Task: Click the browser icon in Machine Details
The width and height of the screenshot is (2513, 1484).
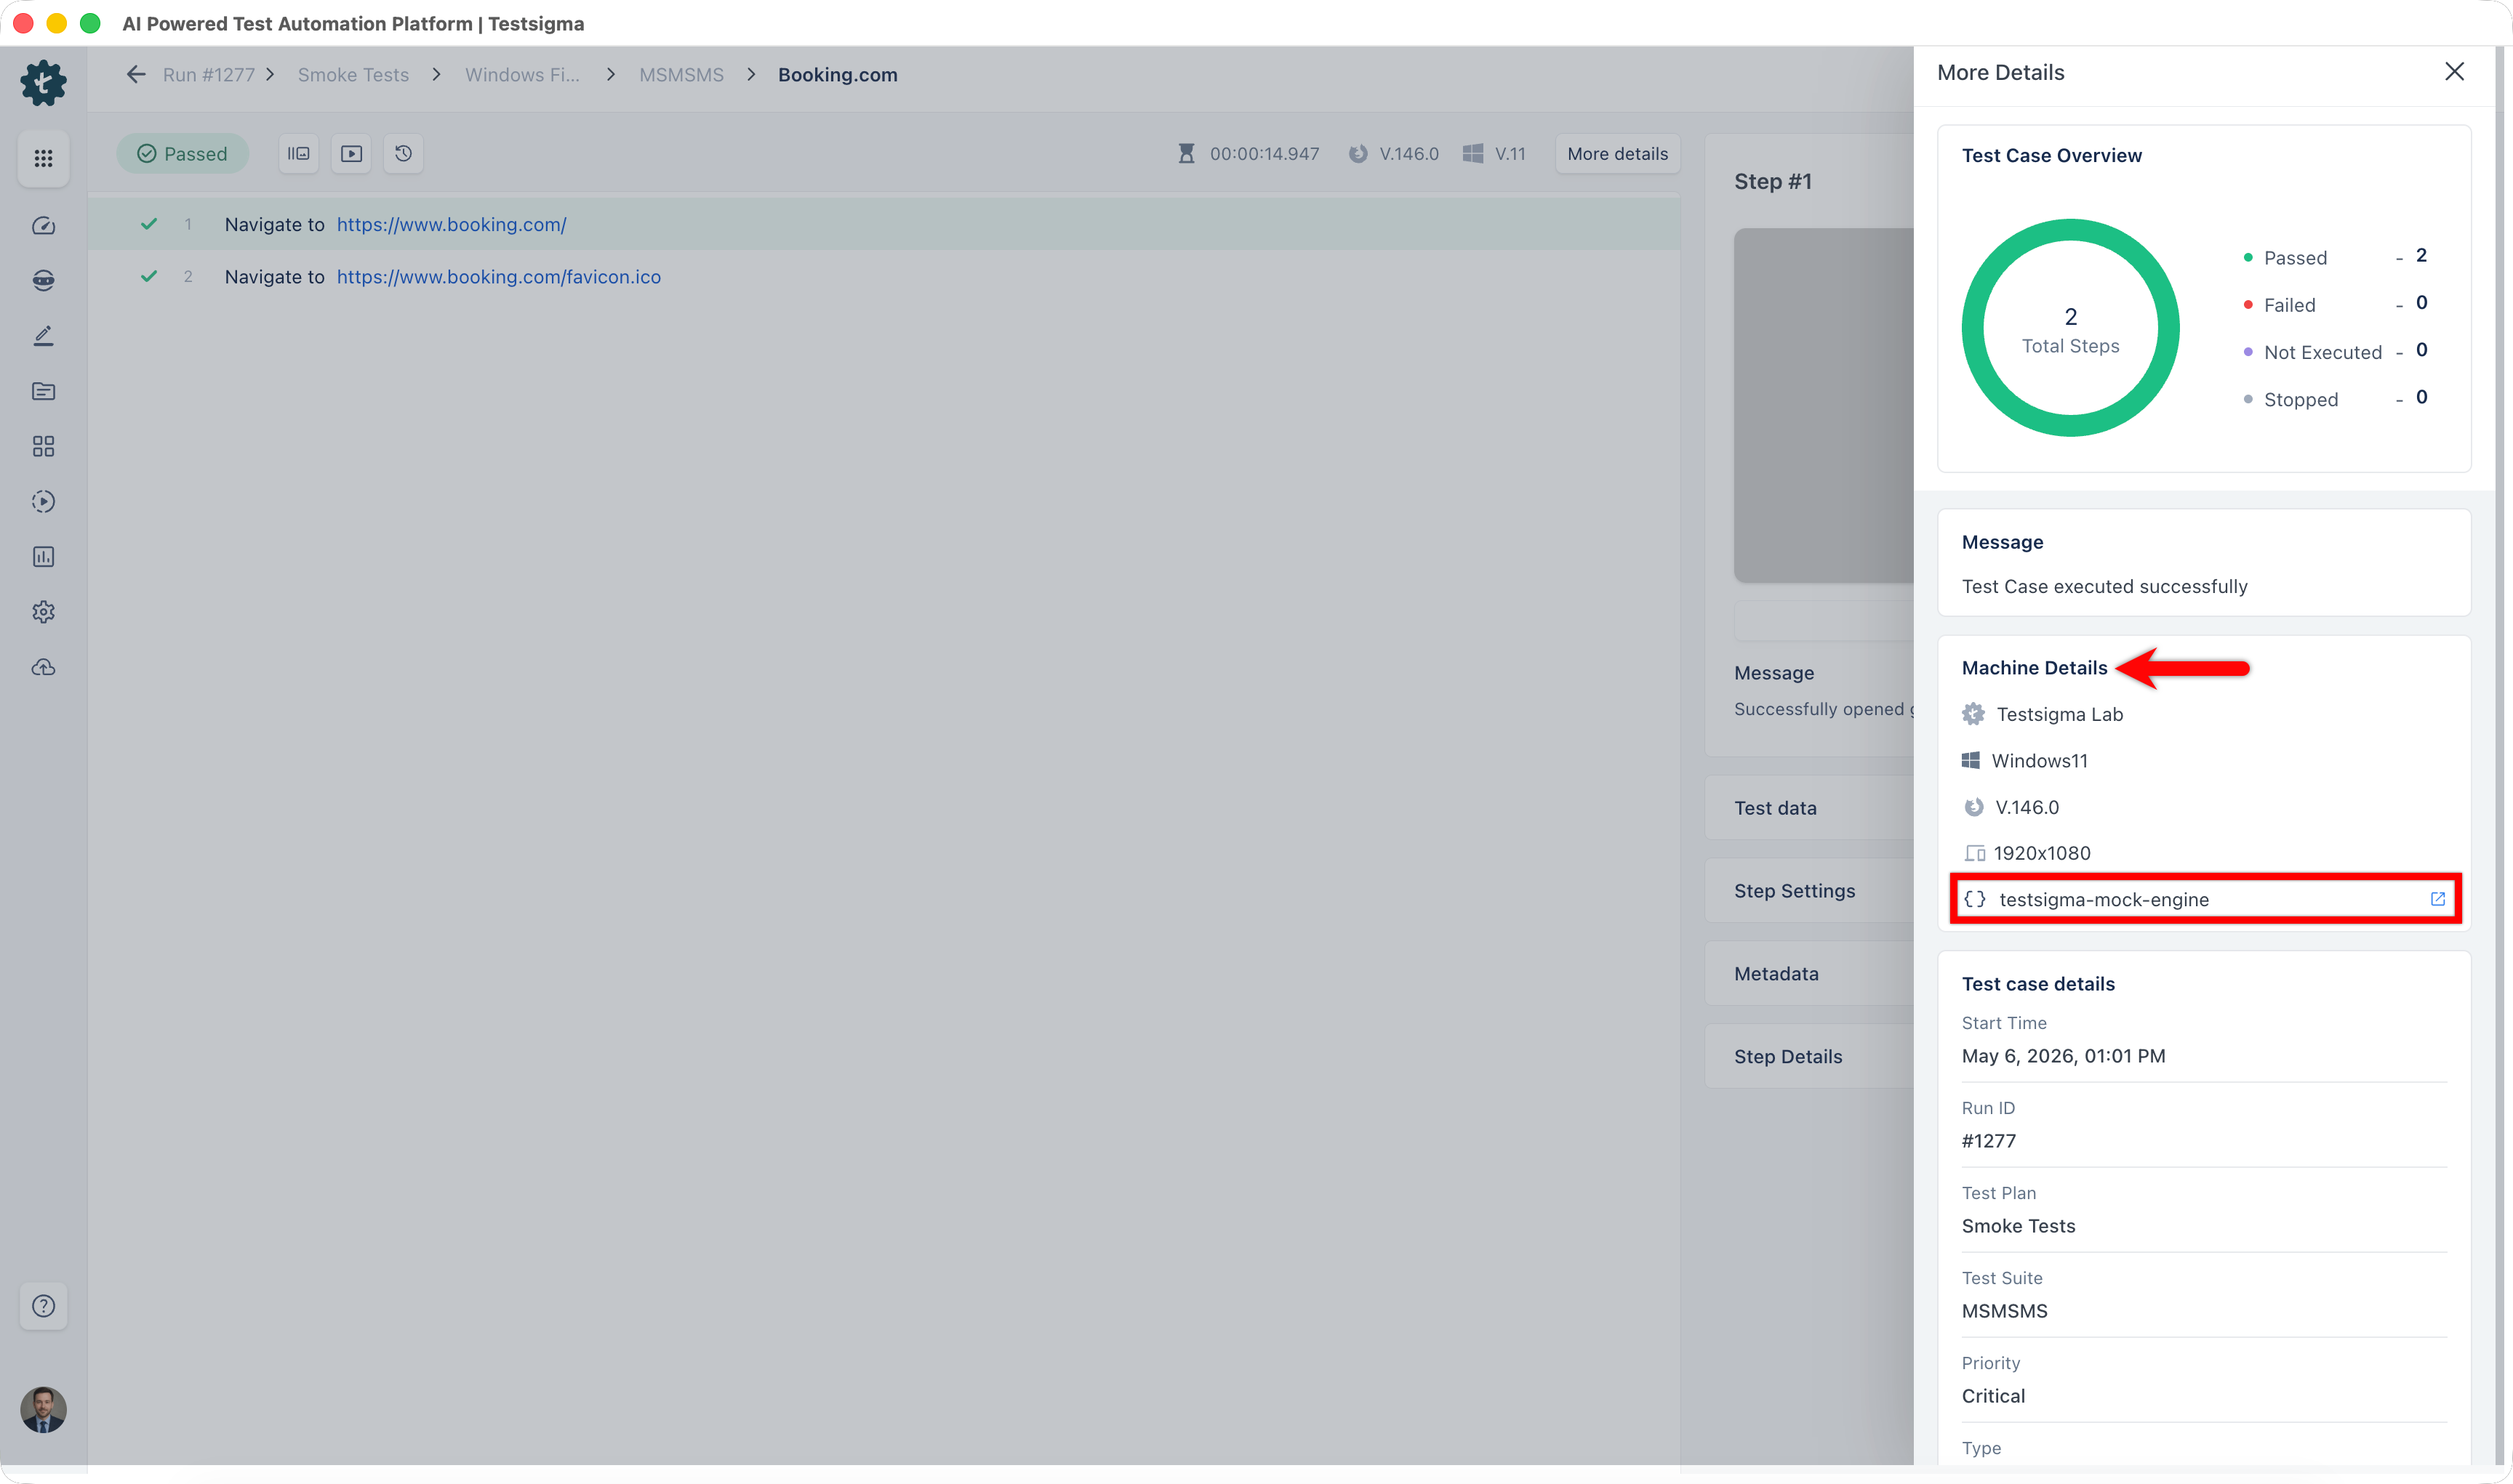Action: tap(1973, 807)
